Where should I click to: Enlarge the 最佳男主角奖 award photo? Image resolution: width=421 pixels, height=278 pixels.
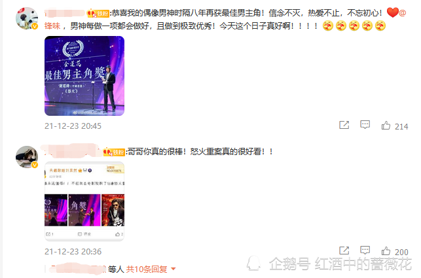(x=84, y=76)
